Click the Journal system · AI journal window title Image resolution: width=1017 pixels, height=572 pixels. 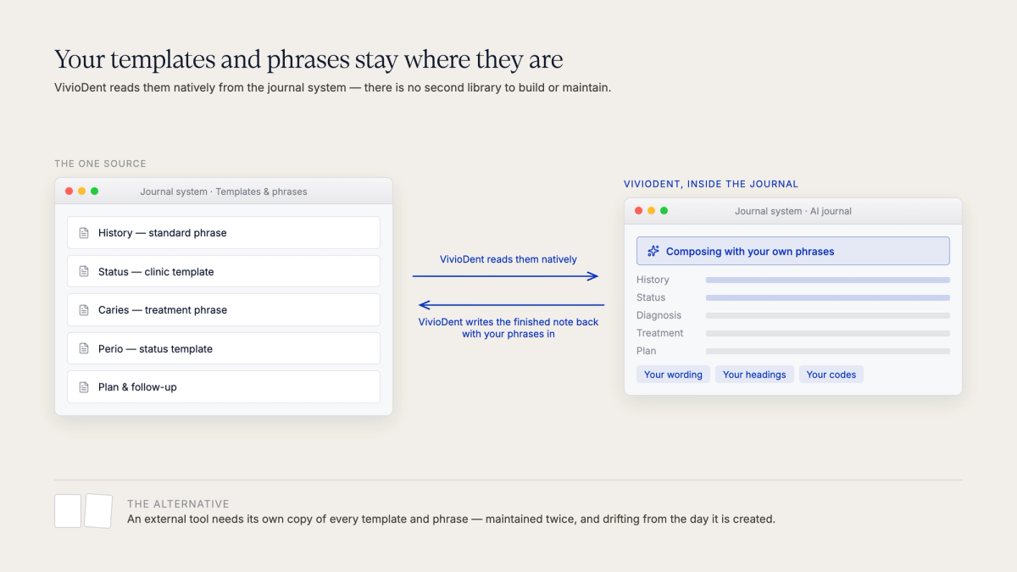click(793, 211)
